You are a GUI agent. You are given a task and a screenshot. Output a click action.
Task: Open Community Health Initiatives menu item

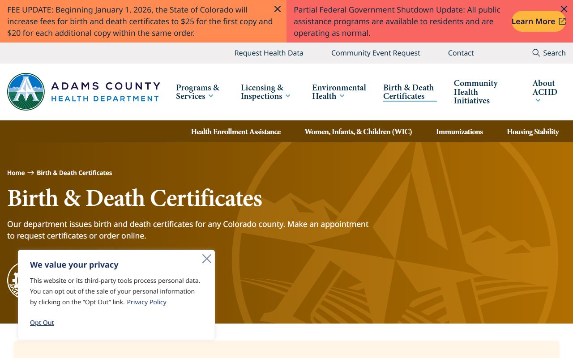[x=475, y=92]
